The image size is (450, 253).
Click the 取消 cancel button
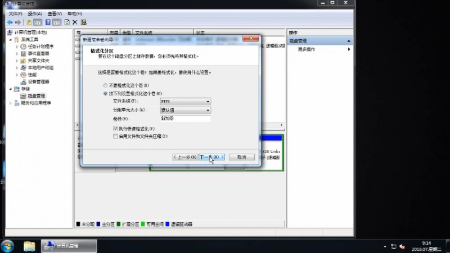tap(242, 157)
